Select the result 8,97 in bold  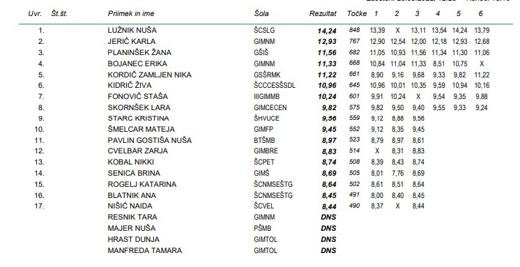329,141
